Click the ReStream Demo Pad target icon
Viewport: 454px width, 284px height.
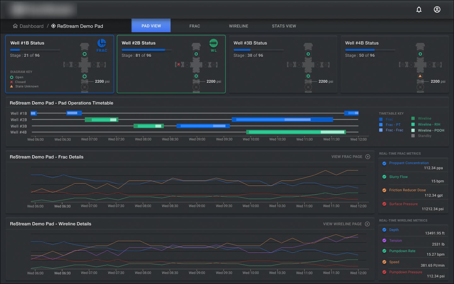tap(53, 26)
